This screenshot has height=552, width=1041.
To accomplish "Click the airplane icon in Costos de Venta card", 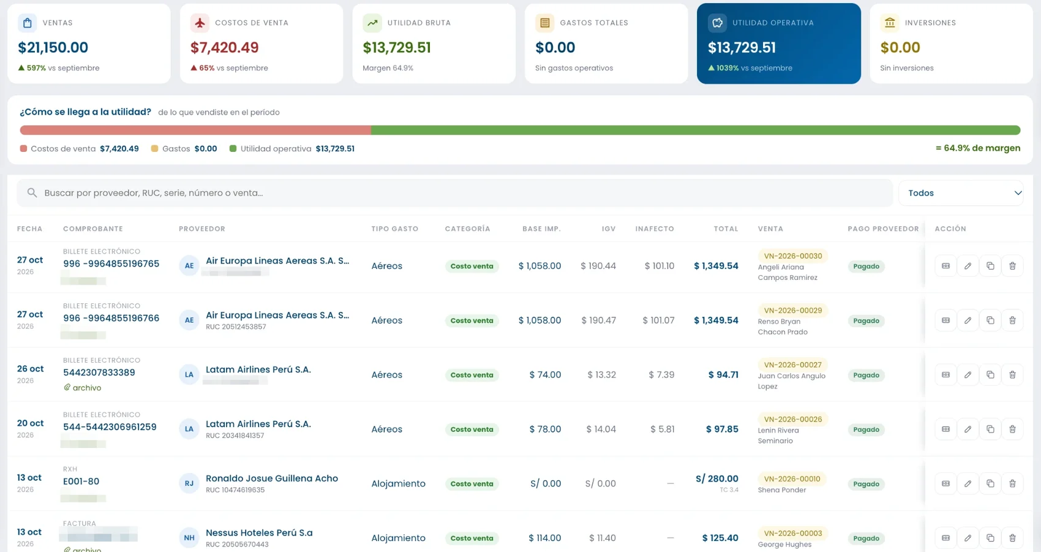I will (200, 23).
